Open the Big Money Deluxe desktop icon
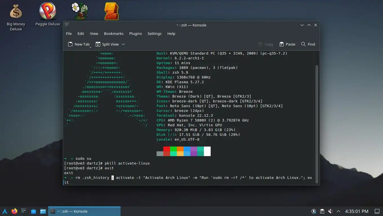 16,17
